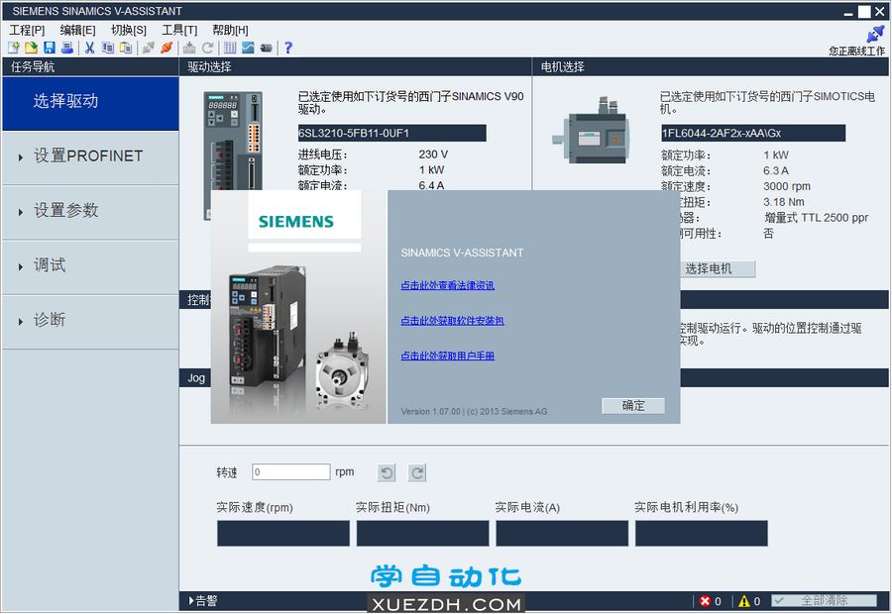The height and width of the screenshot is (614, 892).
Task: Click the SIMOTICS motor image
Action: tap(593, 132)
